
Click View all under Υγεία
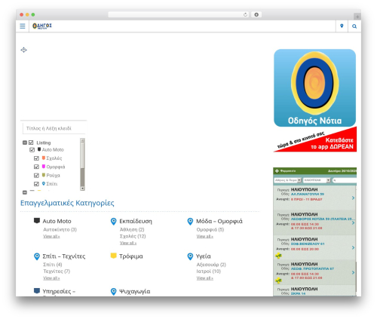[x=205, y=278]
